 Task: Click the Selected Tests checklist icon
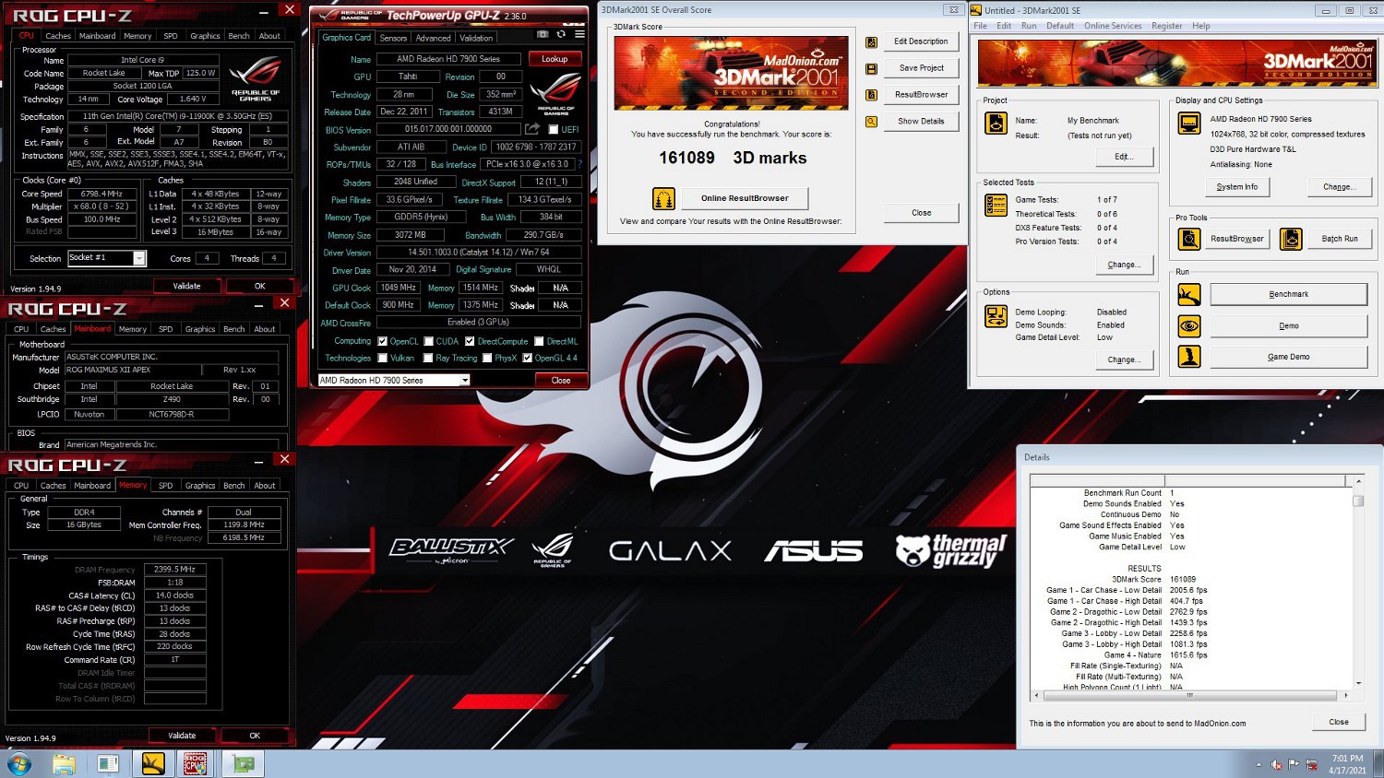click(x=996, y=206)
